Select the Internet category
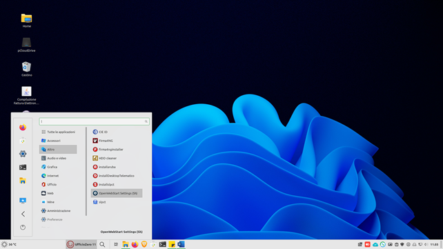The image size is (443, 249). 58,176
